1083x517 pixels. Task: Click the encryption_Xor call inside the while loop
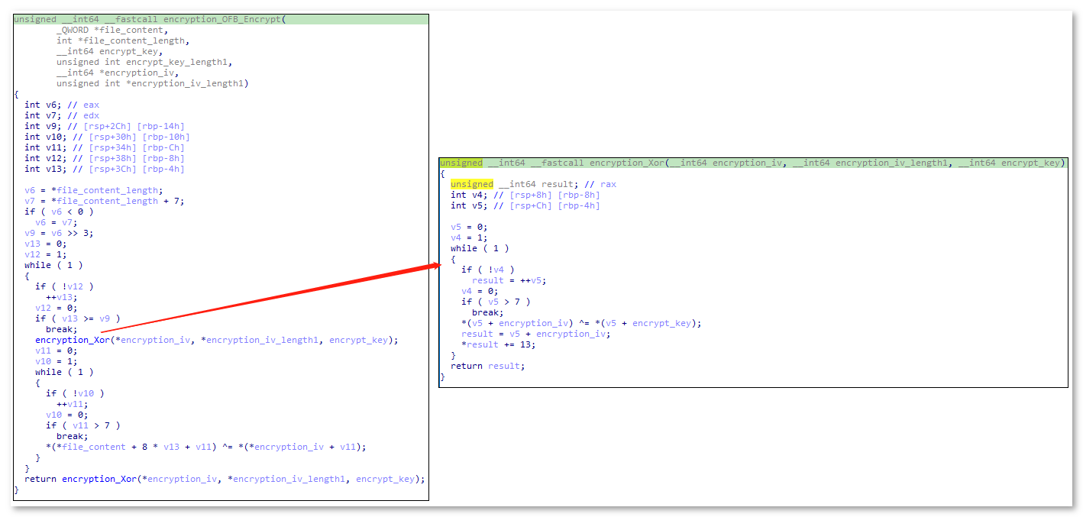click(73, 340)
